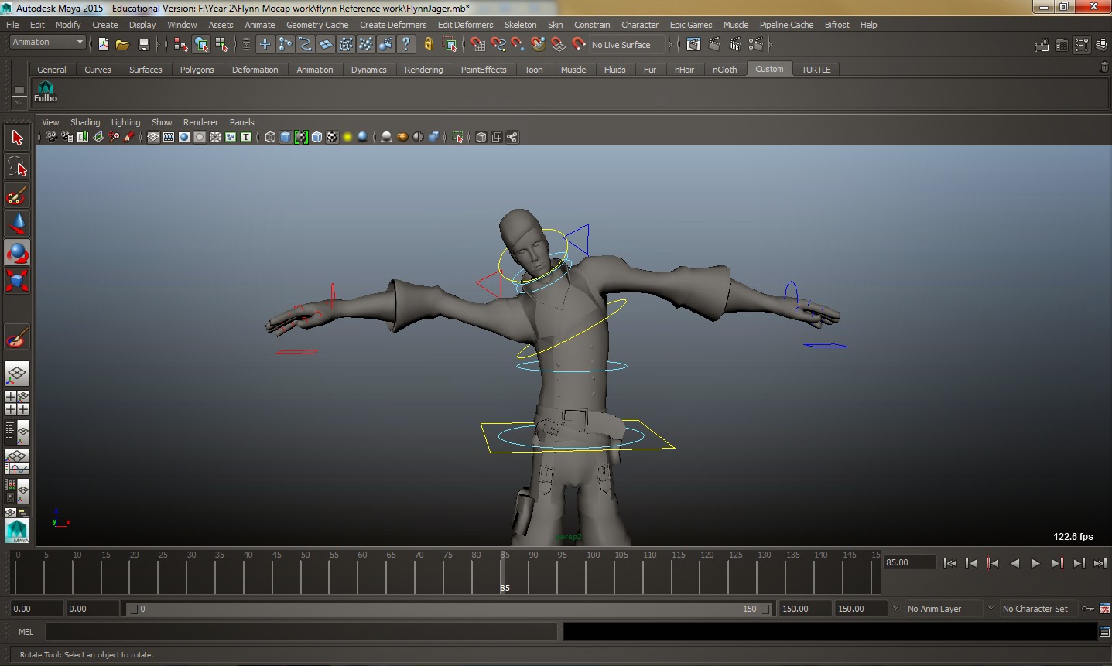This screenshot has width=1112, height=666.
Task: Toggle the Channel Box / Layer Editor
Action: tap(1101, 45)
